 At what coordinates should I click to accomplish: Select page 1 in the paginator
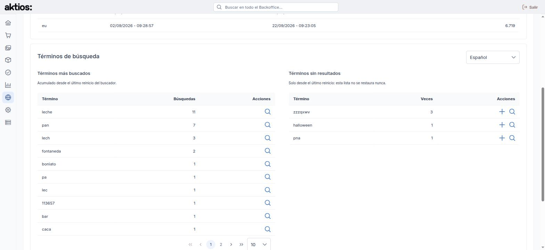[211, 244]
